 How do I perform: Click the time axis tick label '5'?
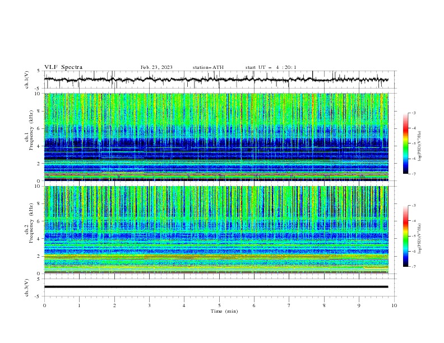click(219, 305)
